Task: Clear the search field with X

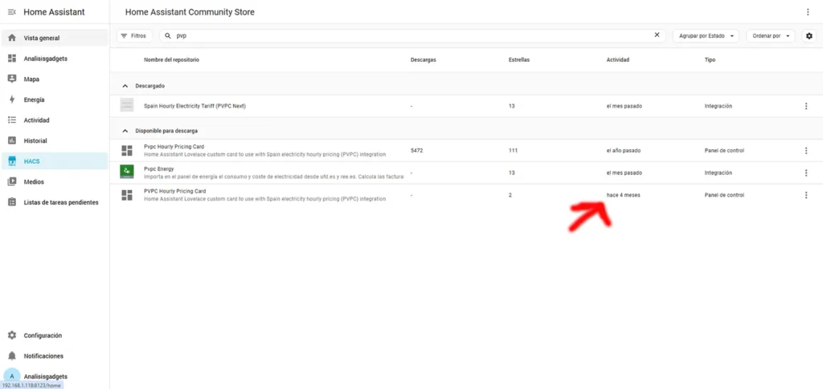Action: coord(657,35)
